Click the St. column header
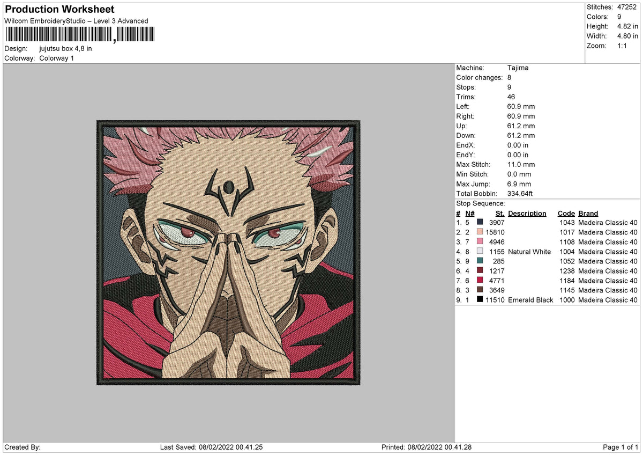 pos(500,214)
